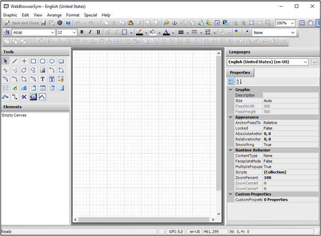Image resolution: width=321 pixels, height=236 pixels.
Task: Open the None style dropdown
Action: 293,32
